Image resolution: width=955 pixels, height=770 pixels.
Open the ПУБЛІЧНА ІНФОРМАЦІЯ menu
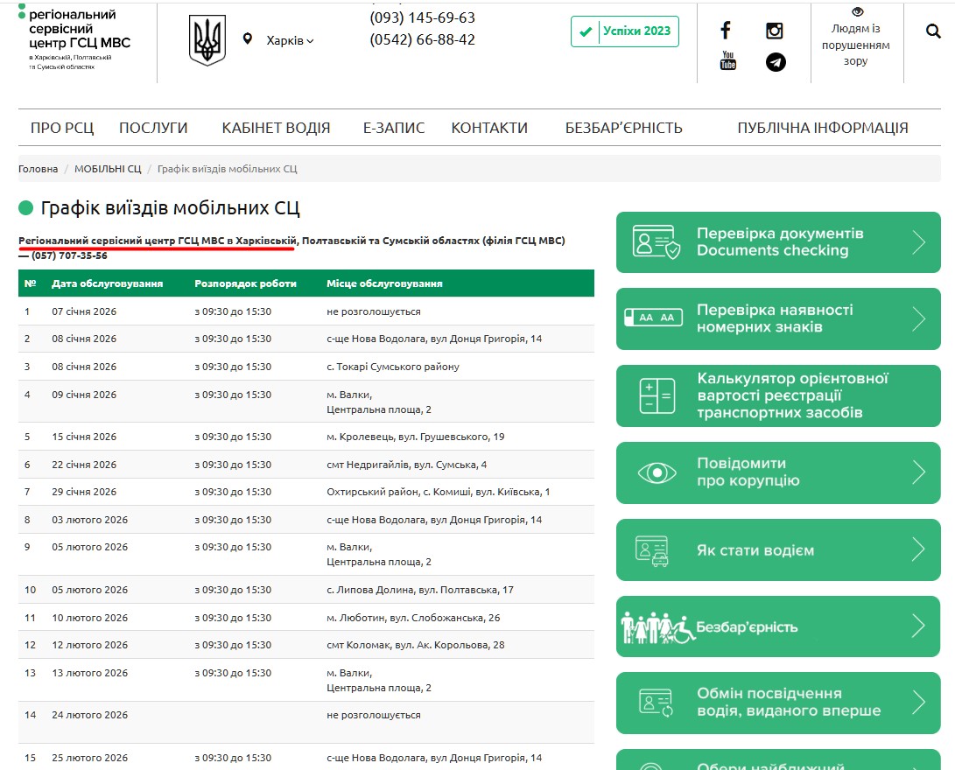coord(823,128)
